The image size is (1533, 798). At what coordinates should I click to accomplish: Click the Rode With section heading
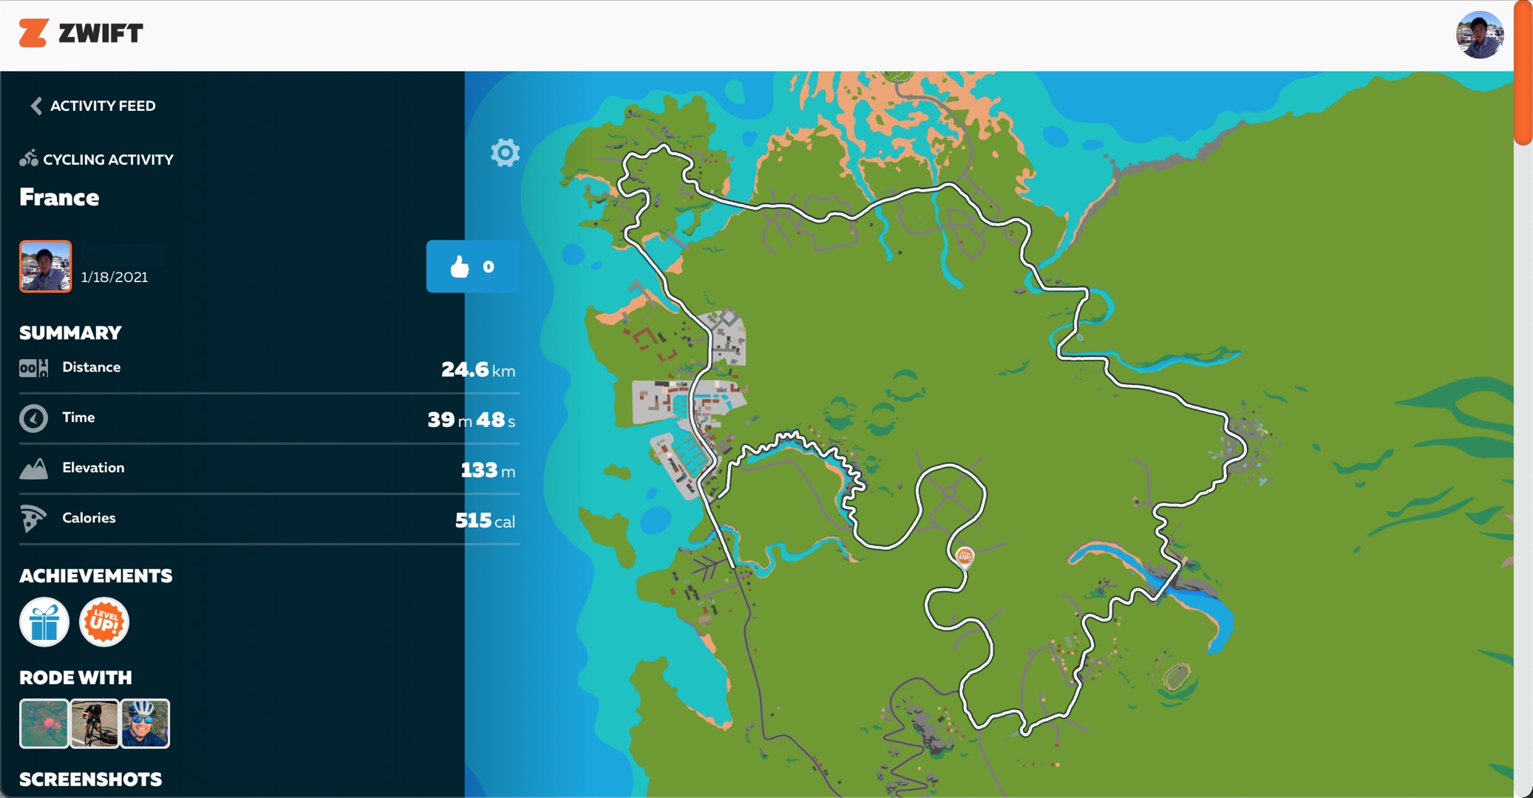pyautogui.click(x=75, y=678)
